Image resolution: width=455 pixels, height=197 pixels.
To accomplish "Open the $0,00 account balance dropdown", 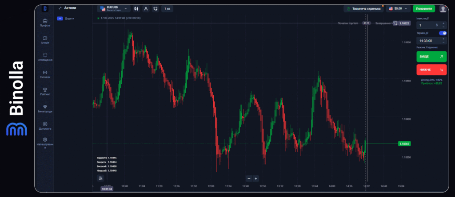I will click(x=398, y=8).
